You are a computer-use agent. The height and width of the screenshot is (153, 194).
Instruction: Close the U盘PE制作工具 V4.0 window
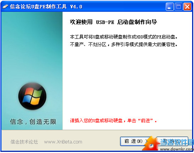[x=187, y=6]
